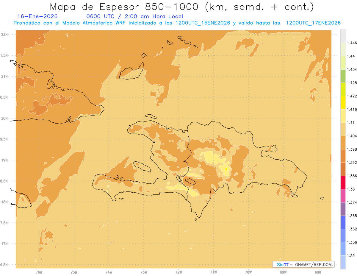Click the '1.398' legend value
The width and height of the screenshot is (357, 276).
click(x=352, y=149)
